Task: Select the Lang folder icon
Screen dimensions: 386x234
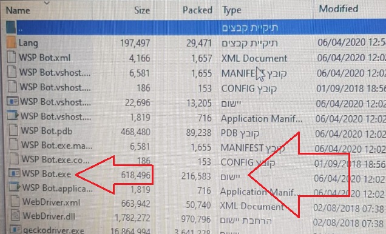Action: 11,42
